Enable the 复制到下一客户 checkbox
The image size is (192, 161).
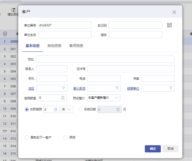coord(27,137)
